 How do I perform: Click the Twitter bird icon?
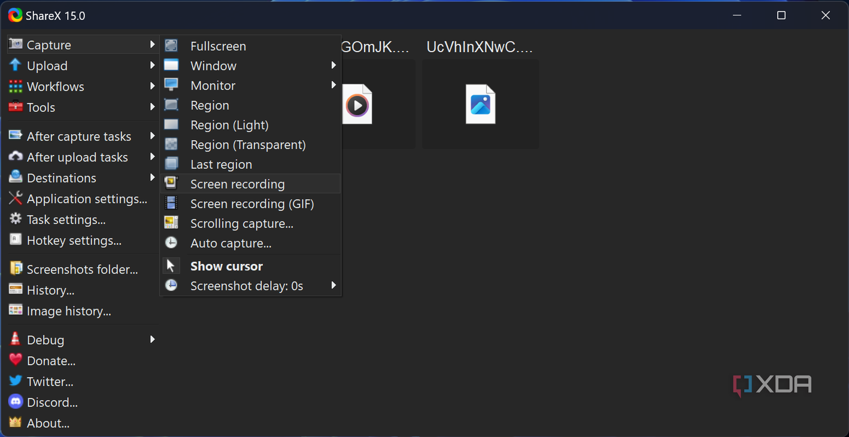tap(16, 381)
